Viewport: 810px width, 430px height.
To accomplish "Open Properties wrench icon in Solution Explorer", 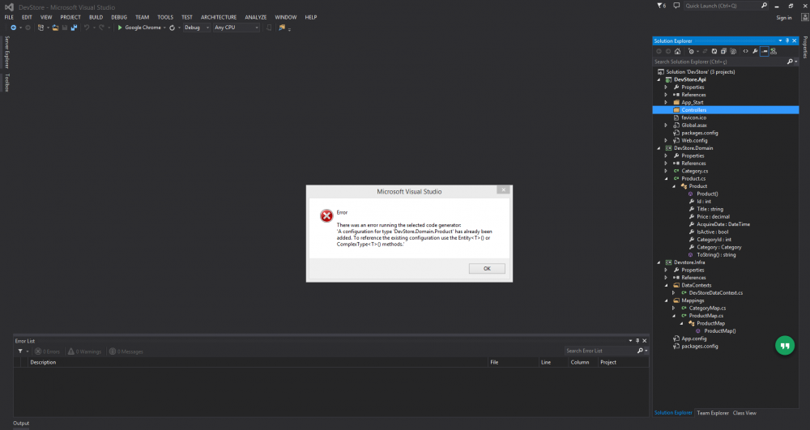I will 755,51.
